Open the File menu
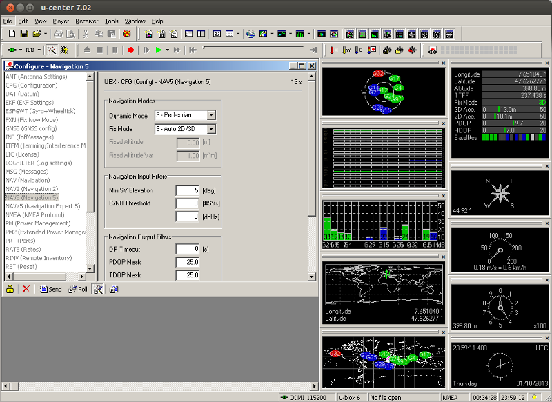Screen dimensions: 552x402 coord(8,21)
